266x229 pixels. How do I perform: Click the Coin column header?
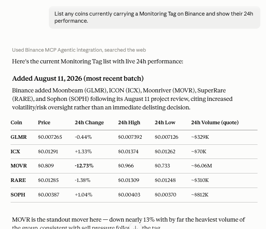[16, 122]
